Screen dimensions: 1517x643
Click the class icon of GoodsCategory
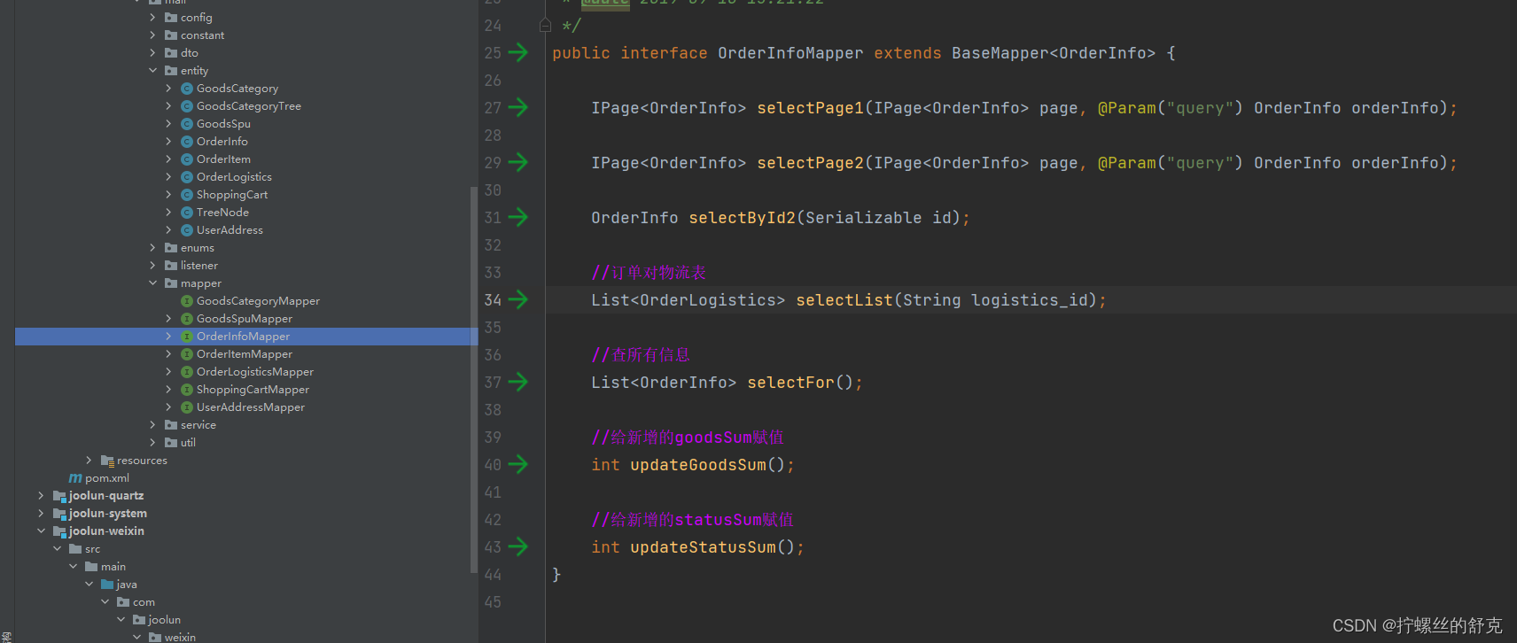pyautogui.click(x=187, y=89)
